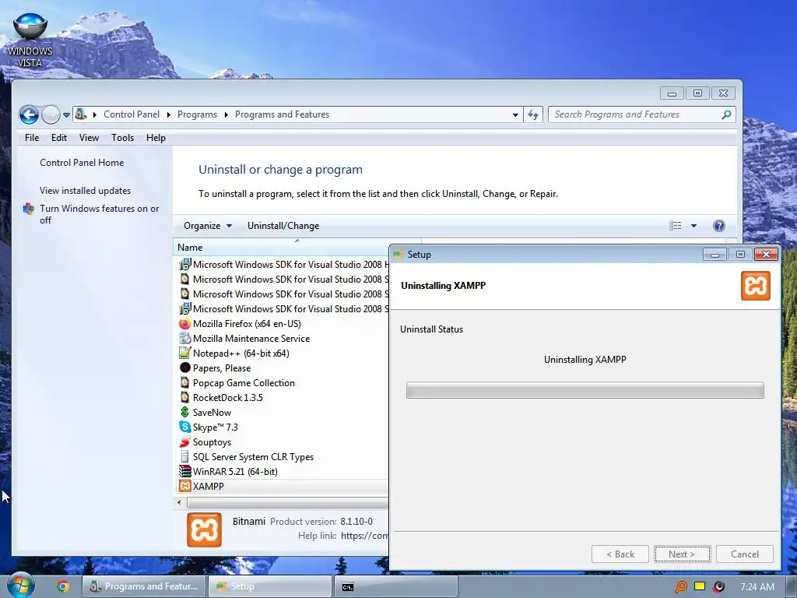Open the View menu

[x=89, y=138]
